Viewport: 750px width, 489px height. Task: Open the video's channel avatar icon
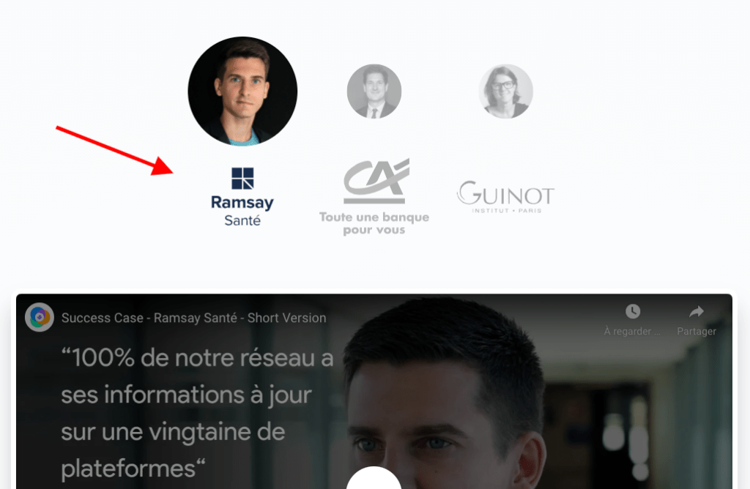pos(40,317)
